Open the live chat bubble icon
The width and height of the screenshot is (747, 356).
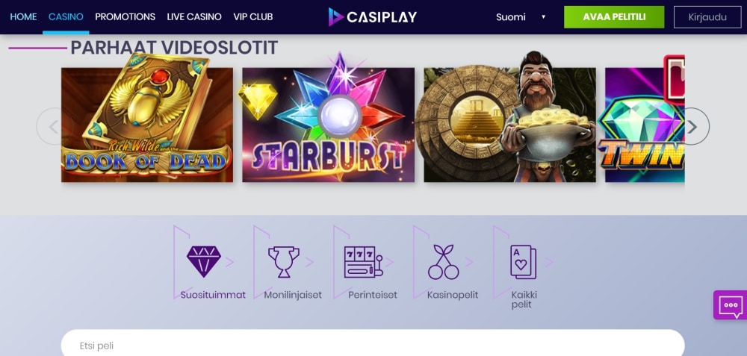click(x=731, y=305)
